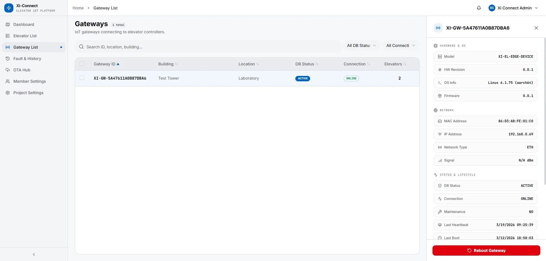This screenshot has width=546, height=261.
Task: Click the XC user avatar
Action: click(492, 8)
